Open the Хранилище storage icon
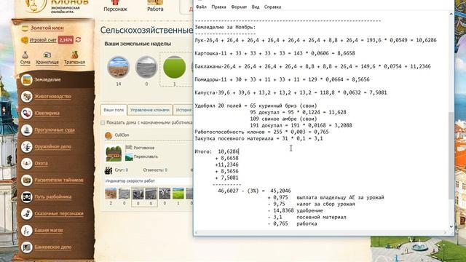This screenshot has height=262, width=466. [x=47, y=55]
